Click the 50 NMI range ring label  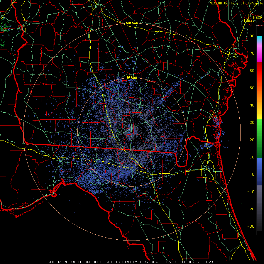[132, 77]
